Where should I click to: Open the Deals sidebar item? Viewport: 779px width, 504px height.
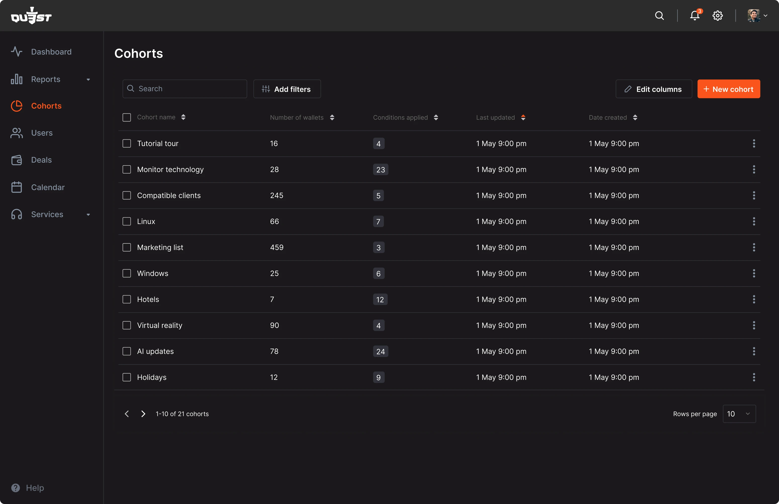pyautogui.click(x=41, y=160)
